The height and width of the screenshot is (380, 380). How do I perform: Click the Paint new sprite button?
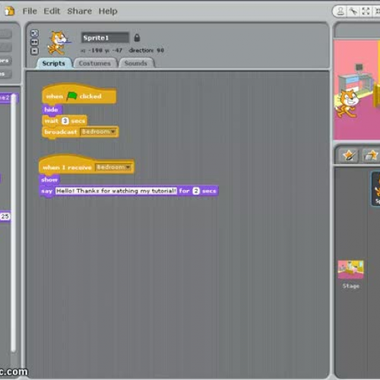tap(349, 155)
